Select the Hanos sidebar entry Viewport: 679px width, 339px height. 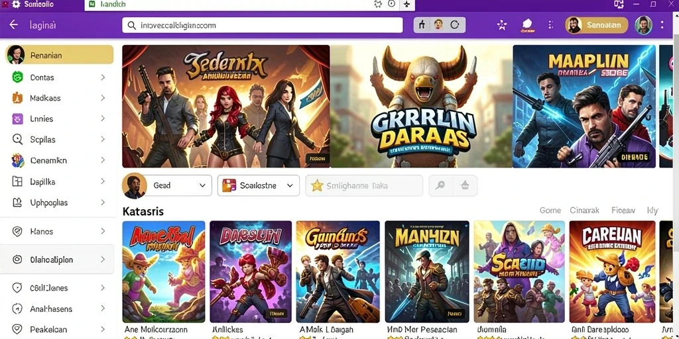click(58, 232)
